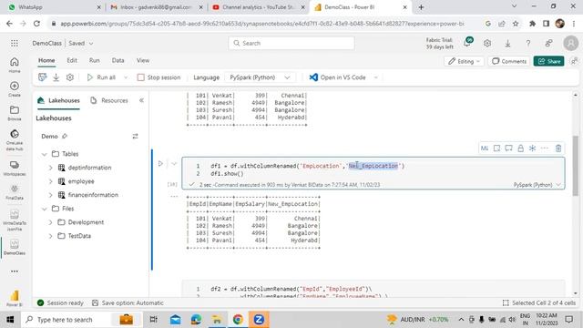Switch to the Run ribbon tab
Image resolution: width=583 pixels, height=328 pixels.
tap(94, 60)
